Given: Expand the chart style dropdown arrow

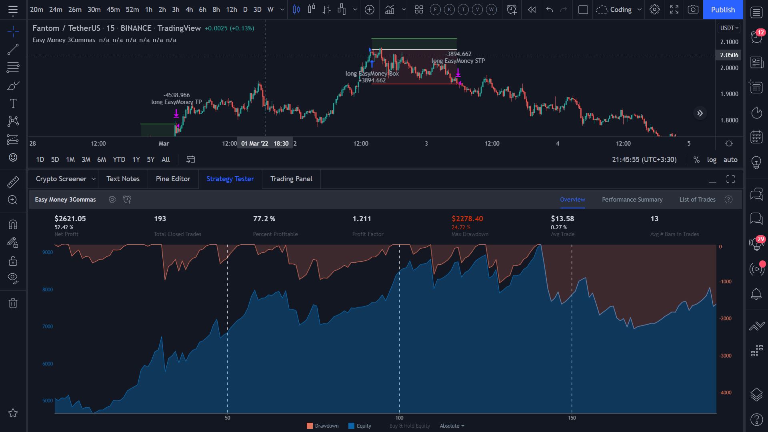Looking at the screenshot, I should pyautogui.click(x=355, y=10).
